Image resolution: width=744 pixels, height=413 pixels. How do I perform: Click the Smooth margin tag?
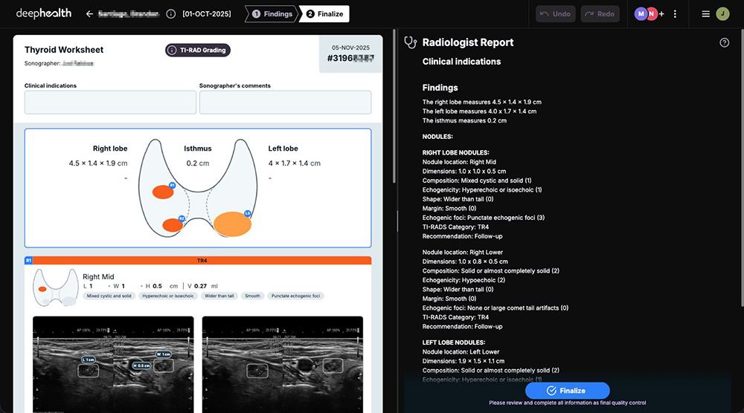[252, 296]
